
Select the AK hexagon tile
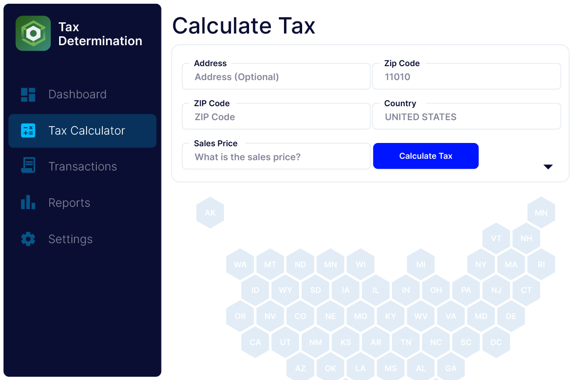210,212
